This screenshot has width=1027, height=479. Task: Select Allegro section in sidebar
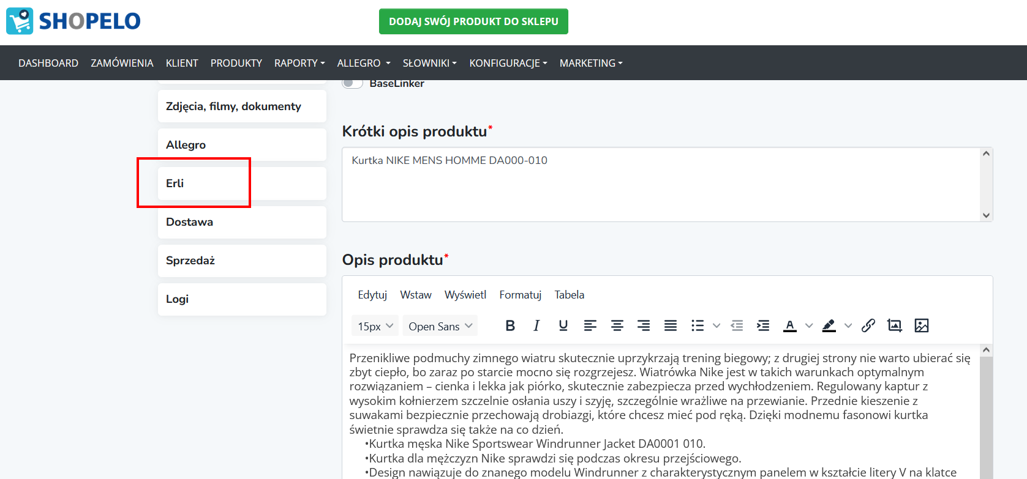pyautogui.click(x=242, y=145)
